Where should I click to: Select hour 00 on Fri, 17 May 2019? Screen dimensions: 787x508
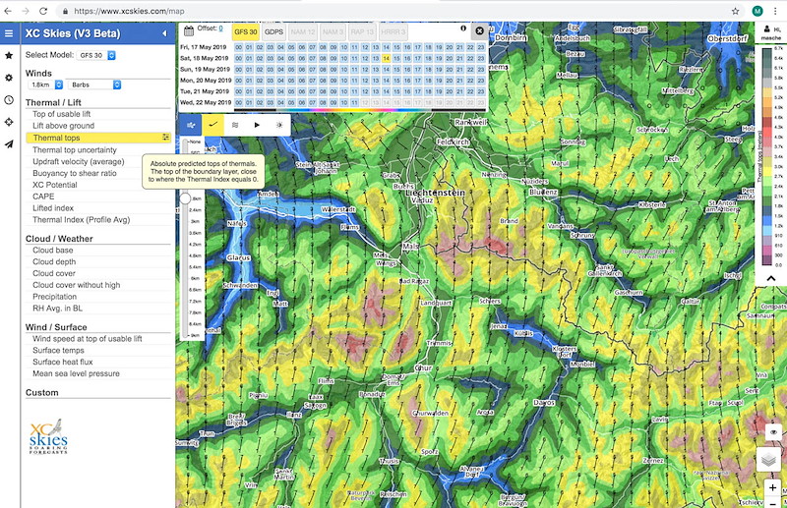(238, 47)
